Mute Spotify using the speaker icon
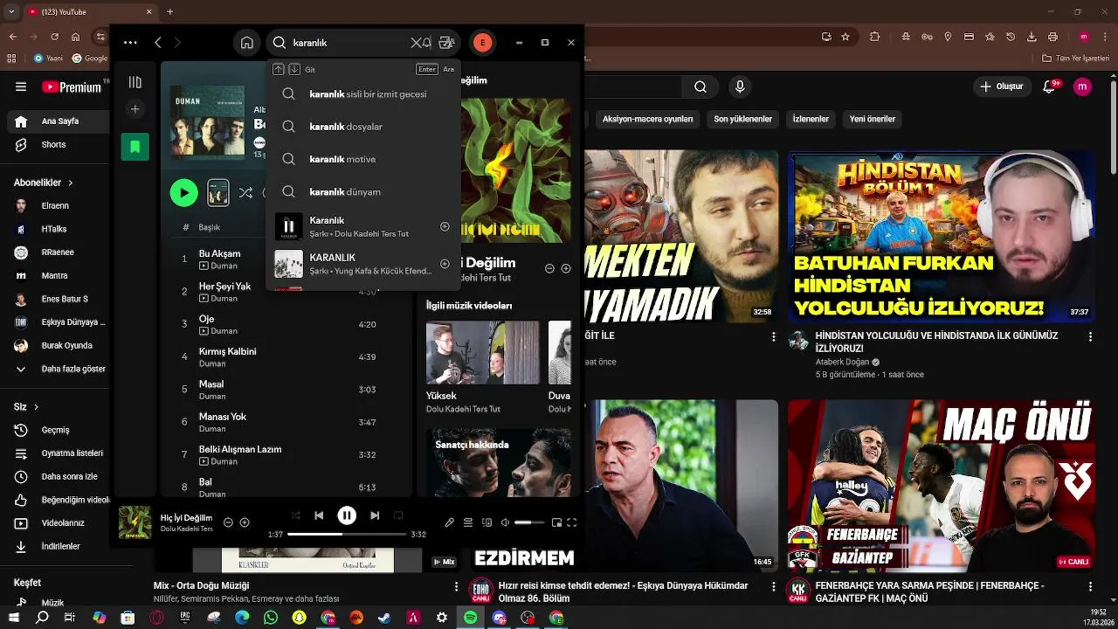Viewport: 1118px width, 629px height. click(x=505, y=522)
